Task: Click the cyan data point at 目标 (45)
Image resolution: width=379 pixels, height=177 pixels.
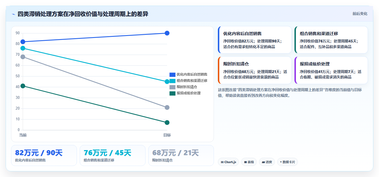Action: pos(167,82)
